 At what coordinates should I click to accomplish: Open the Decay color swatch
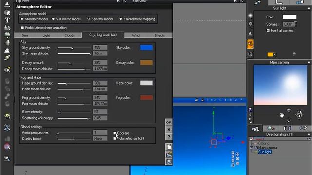(x=146, y=63)
